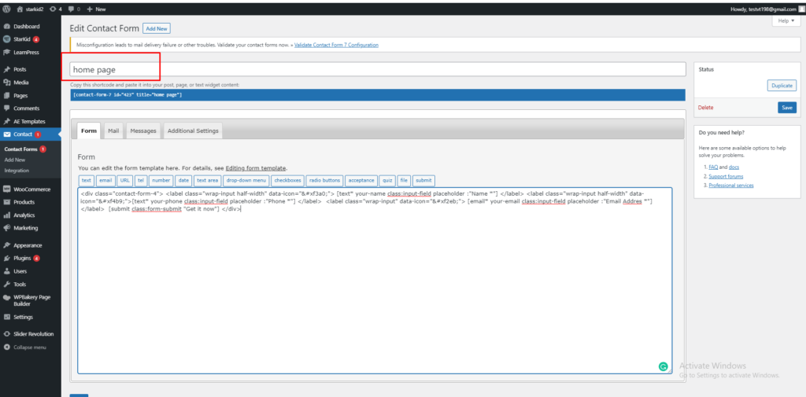Click the Marketing megaphone icon
This screenshot has height=397, width=806.
[7, 228]
